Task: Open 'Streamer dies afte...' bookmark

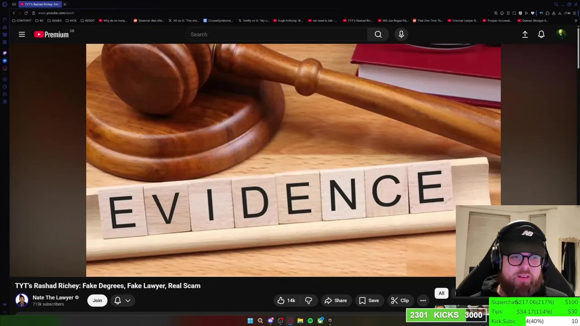Action: [x=149, y=20]
